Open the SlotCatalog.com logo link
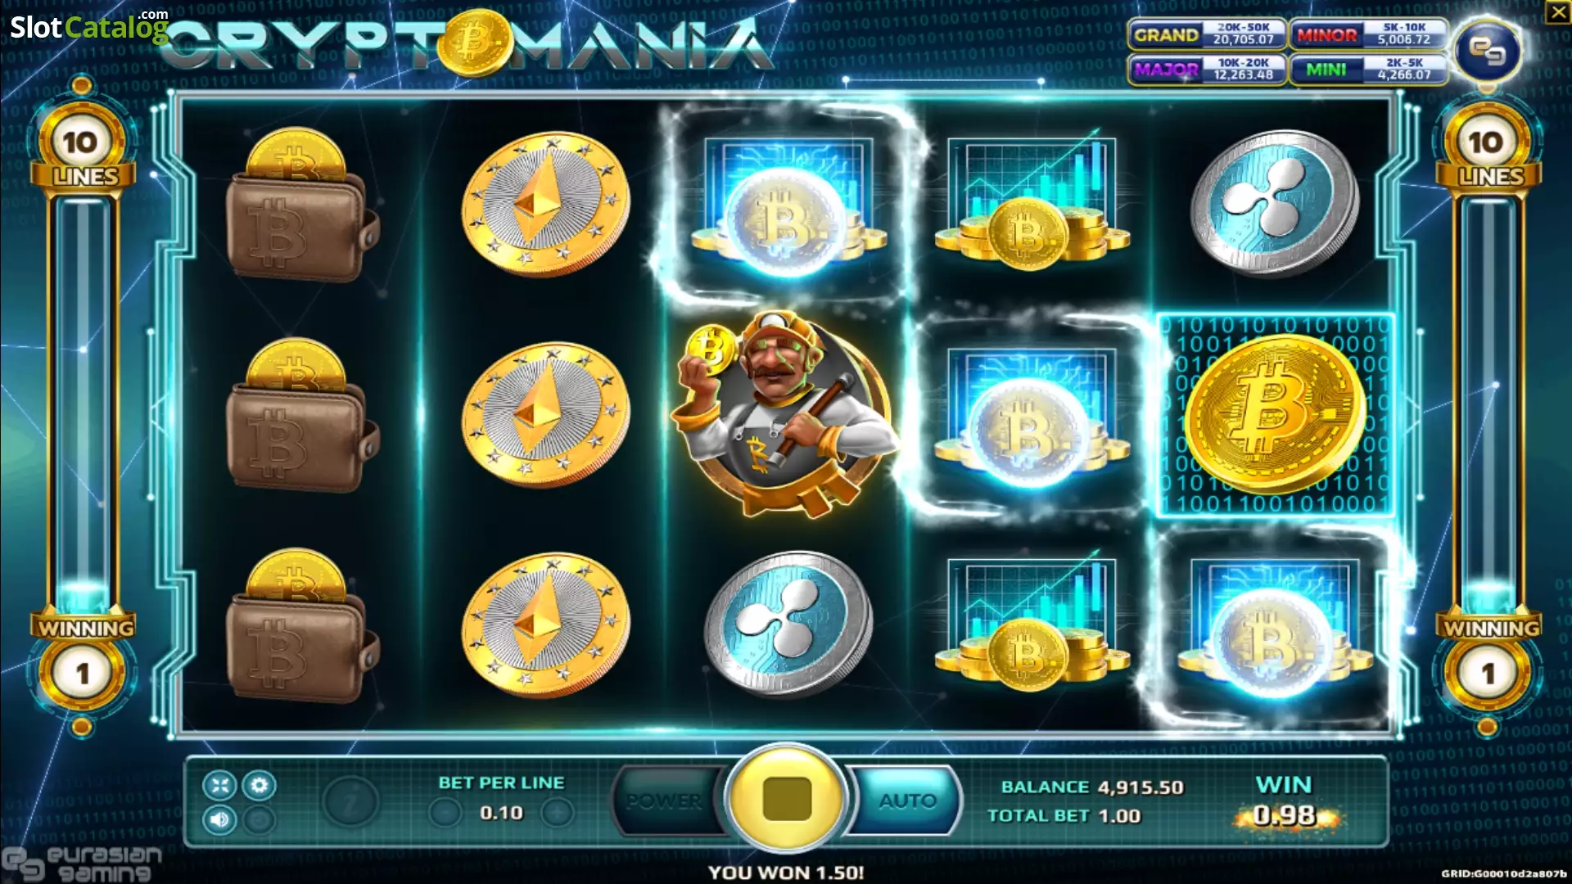The image size is (1572, 884). click(x=88, y=26)
